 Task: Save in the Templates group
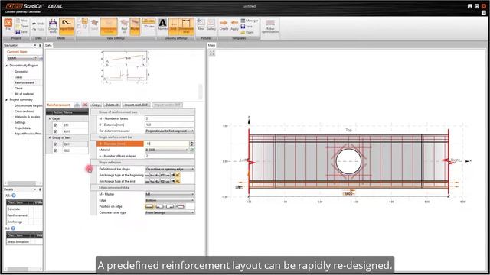point(247,27)
